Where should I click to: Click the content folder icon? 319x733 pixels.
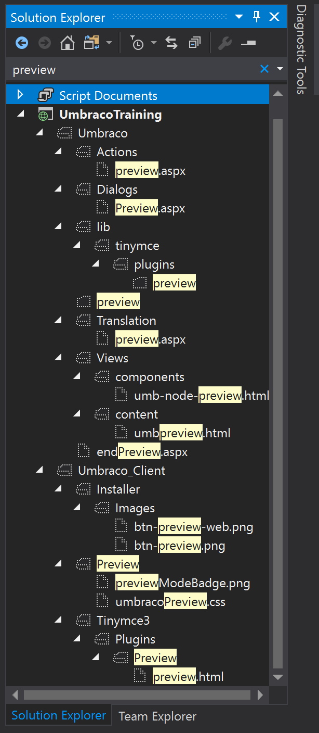tap(102, 414)
